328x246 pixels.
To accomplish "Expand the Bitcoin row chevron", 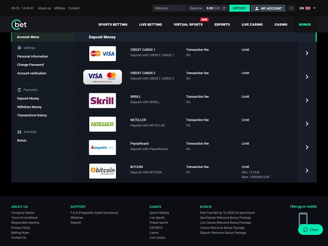I will (x=307, y=171).
